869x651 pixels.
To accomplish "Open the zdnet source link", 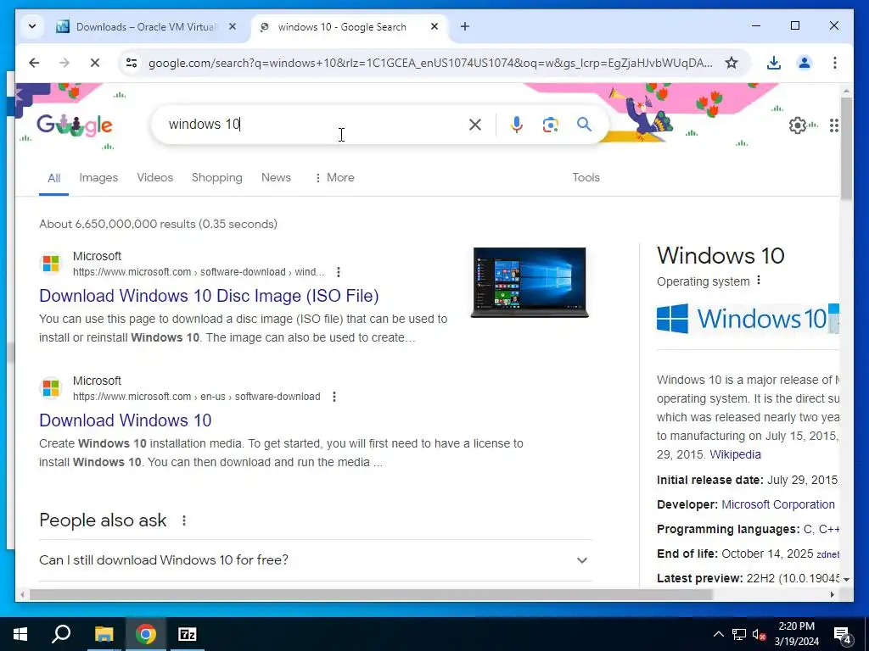I will pyautogui.click(x=827, y=554).
